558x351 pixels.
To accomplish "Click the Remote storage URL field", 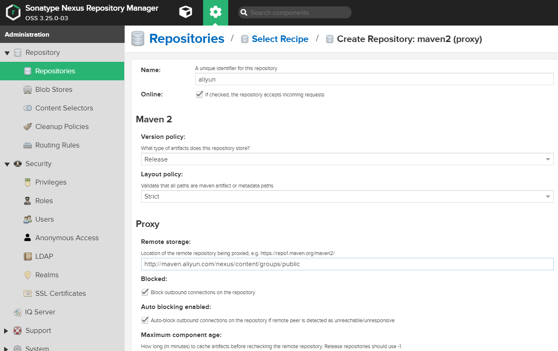I will (x=347, y=264).
